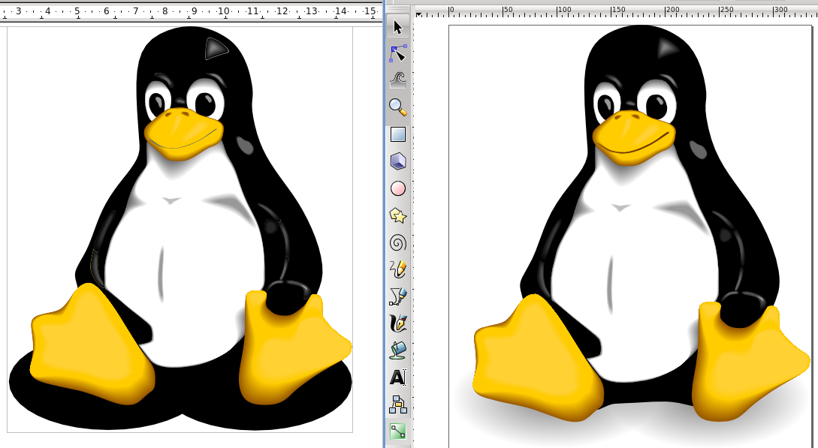
Task: Activate the 3D Box tool
Action: [398, 161]
